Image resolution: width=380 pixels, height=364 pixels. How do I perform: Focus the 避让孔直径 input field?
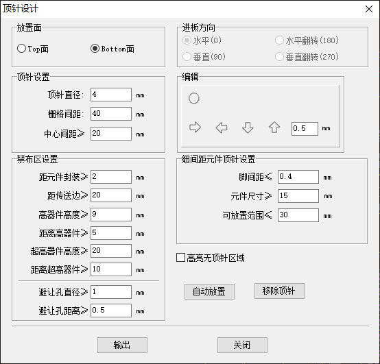111,292
